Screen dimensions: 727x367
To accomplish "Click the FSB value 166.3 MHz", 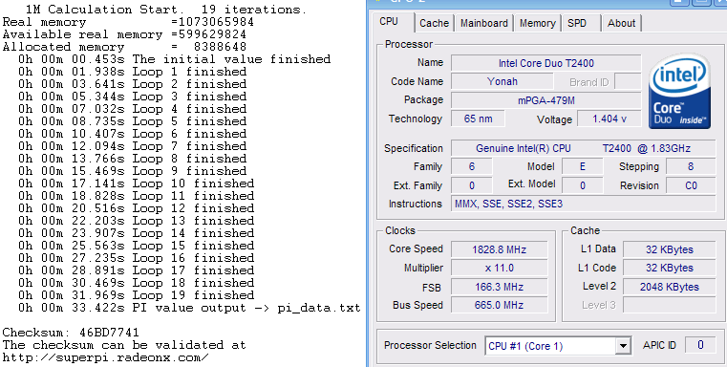I will point(500,287).
